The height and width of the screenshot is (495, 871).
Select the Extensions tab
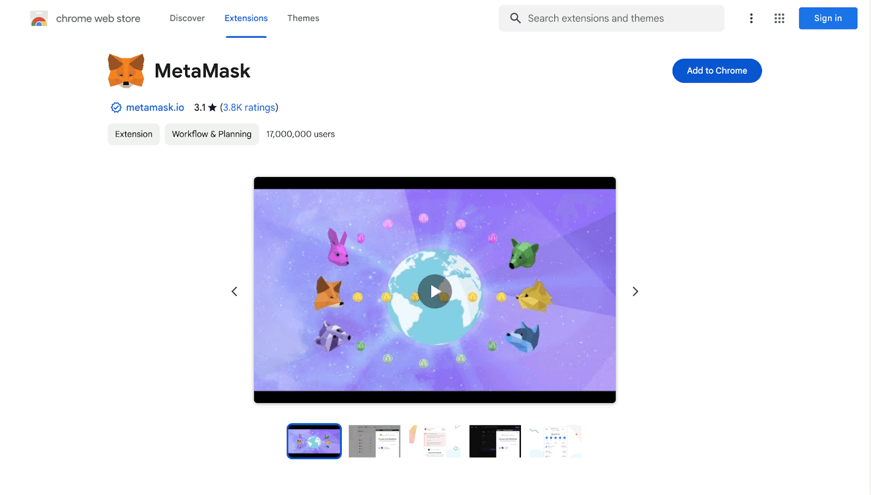point(246,18)
